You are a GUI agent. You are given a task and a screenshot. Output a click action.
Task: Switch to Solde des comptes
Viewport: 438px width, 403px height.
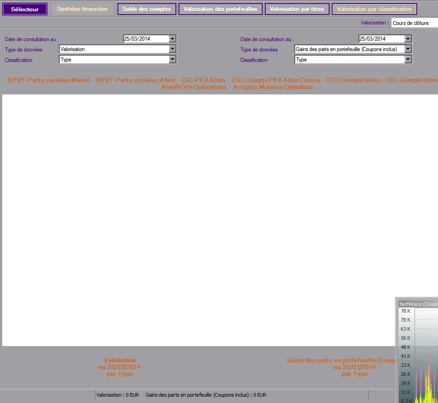click(147, 9)
